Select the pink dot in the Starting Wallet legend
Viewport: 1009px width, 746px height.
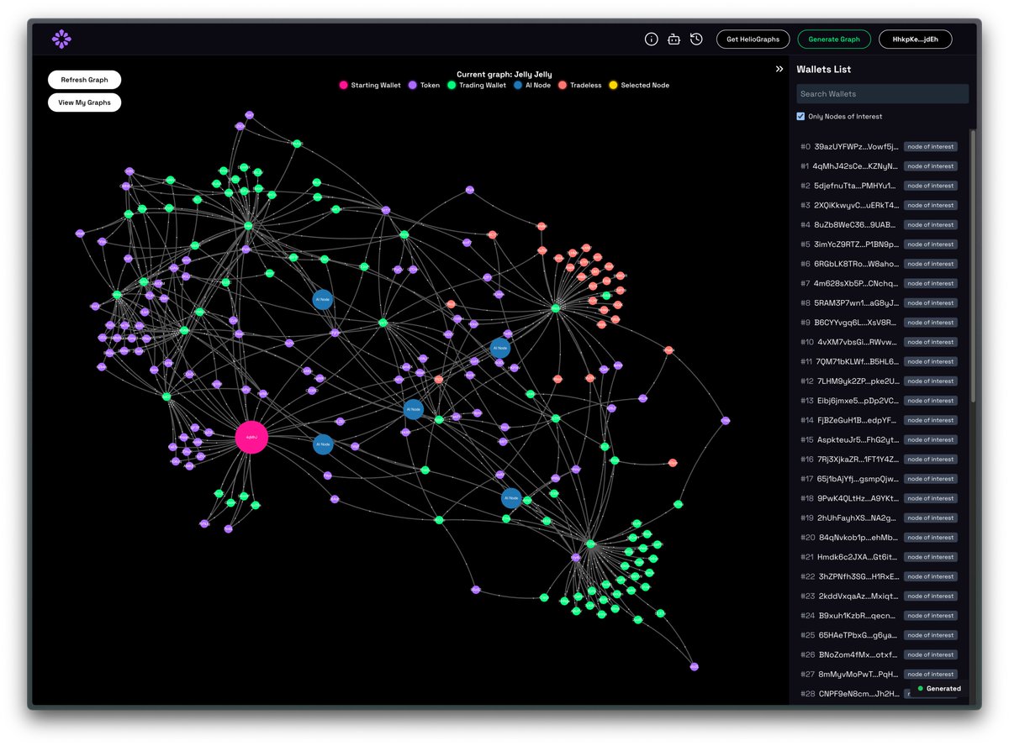[344, 85]
